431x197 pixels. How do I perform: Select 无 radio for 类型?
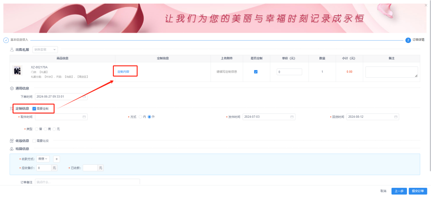pos(54,129)
